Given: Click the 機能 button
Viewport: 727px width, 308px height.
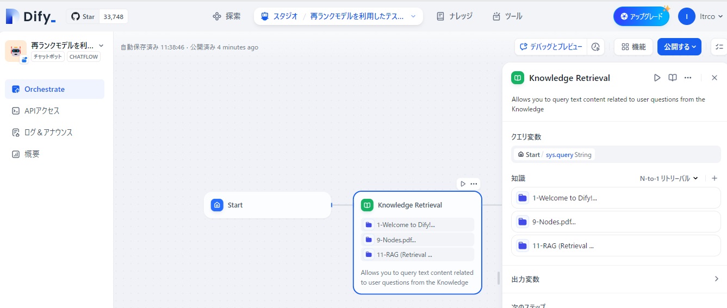Looking at the screenshot, I should point(633,47).
